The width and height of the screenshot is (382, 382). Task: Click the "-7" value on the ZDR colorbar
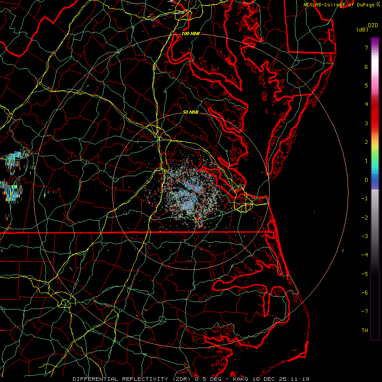(365, 312)
